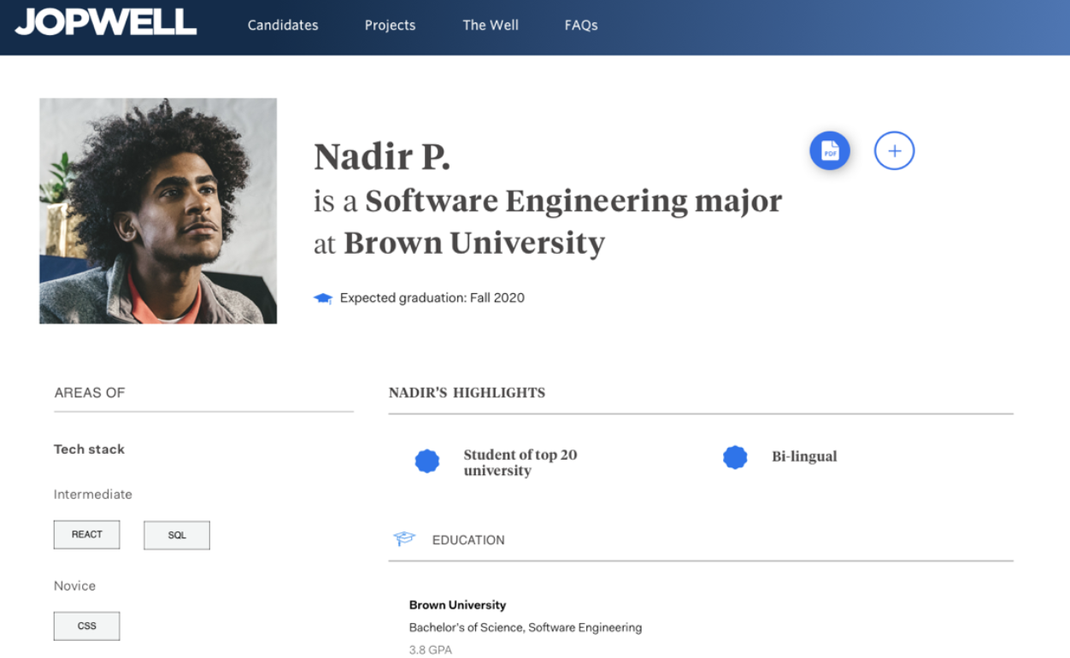Click the plus icon to add candidate
The image size is (1070, 658).
[x=894, y=151]
